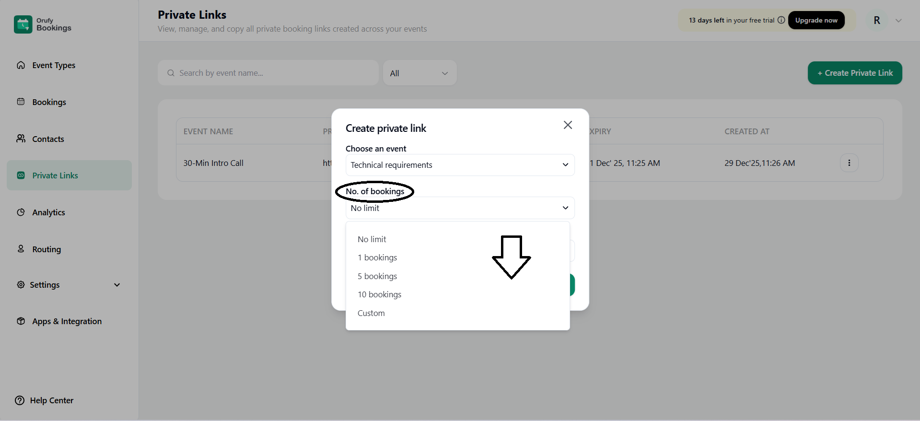
Task: Open the Routing section
Action: coord(47,249)
